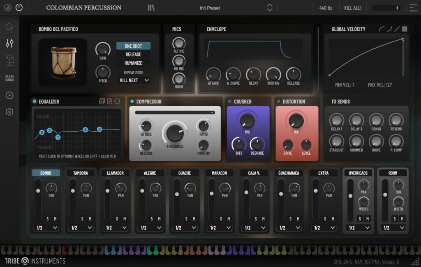Image resolution: width=421 pixels, height=267 pixels.
Task: Mute the Overheads channel
Action: 368,218
